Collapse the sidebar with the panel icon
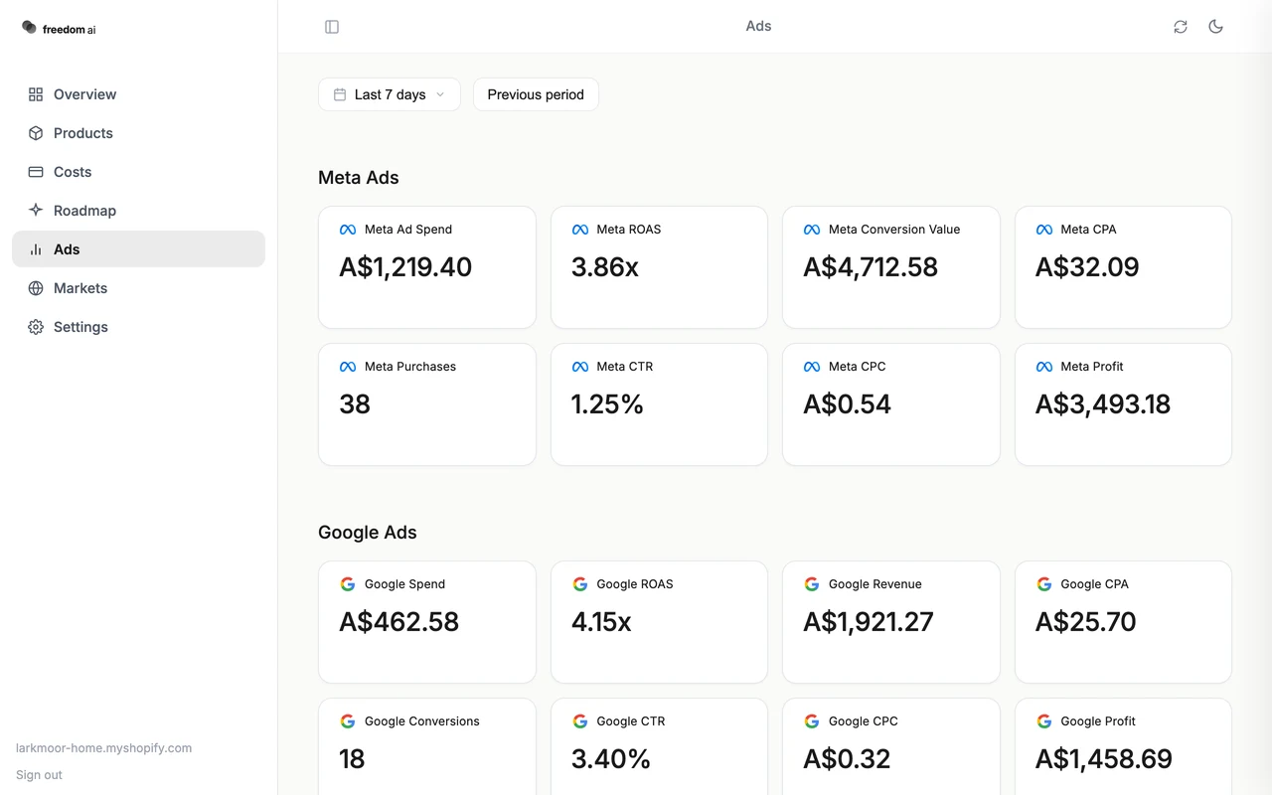Screen dimensions: 1272x795 click(x=332, y=27)
